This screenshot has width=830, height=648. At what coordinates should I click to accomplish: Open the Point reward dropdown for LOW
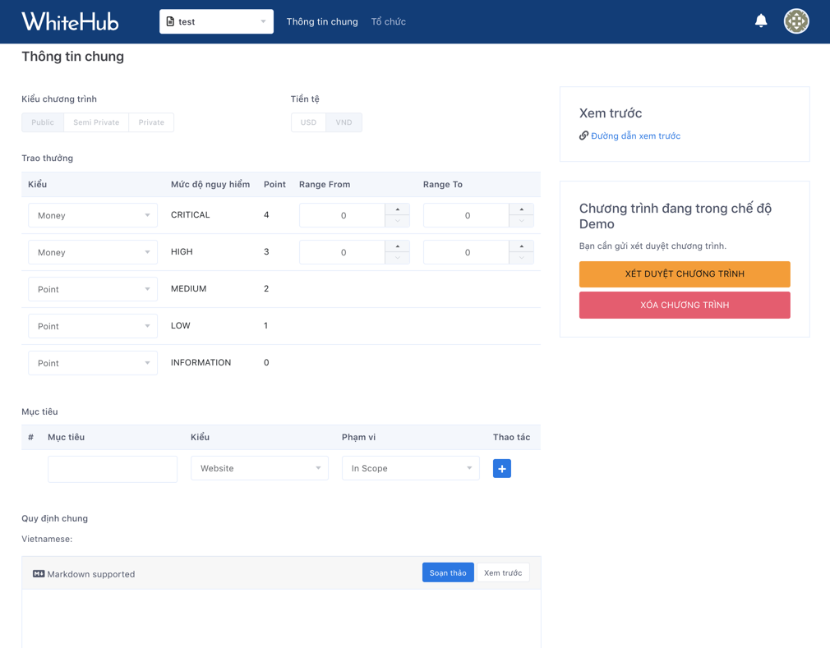(x=92, y=325)
